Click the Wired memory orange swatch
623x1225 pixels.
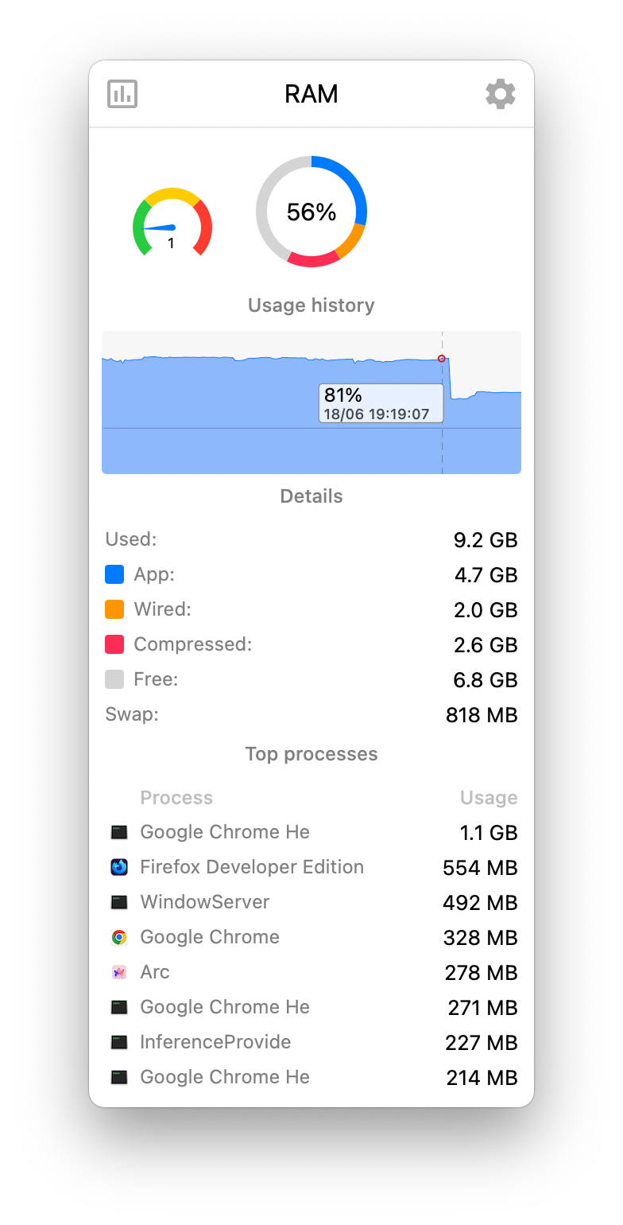pyautogui.click(x=114, y=609)
